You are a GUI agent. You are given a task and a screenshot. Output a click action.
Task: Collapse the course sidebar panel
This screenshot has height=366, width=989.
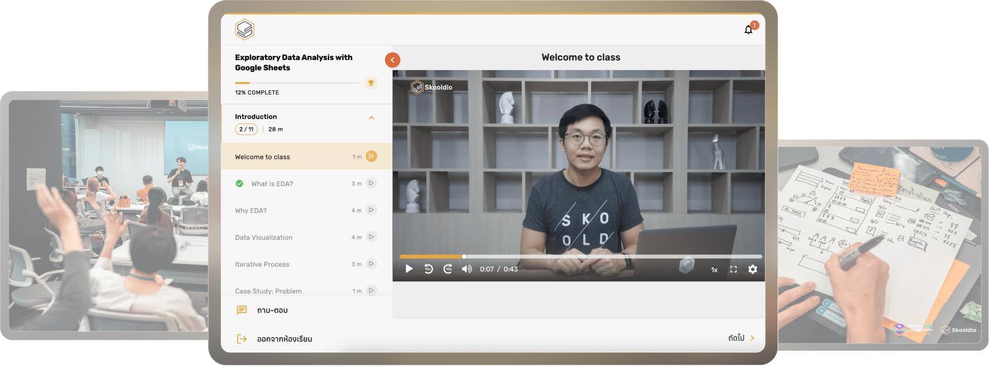(392, 60)
